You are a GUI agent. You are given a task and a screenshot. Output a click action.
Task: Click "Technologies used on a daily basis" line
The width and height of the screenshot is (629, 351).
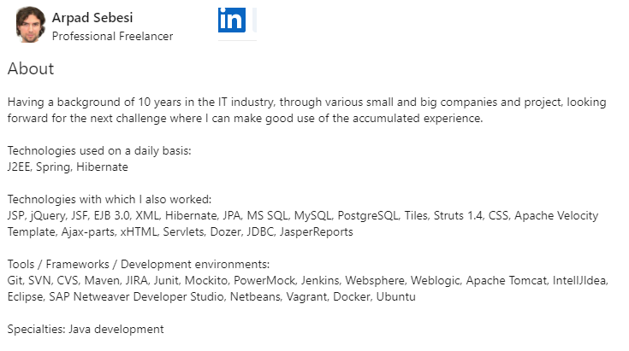tap(98, 151)
